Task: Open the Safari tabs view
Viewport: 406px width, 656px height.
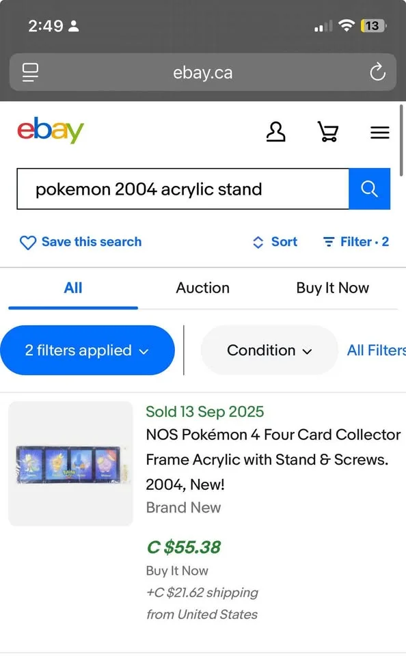Action: [x=29, y=72]
